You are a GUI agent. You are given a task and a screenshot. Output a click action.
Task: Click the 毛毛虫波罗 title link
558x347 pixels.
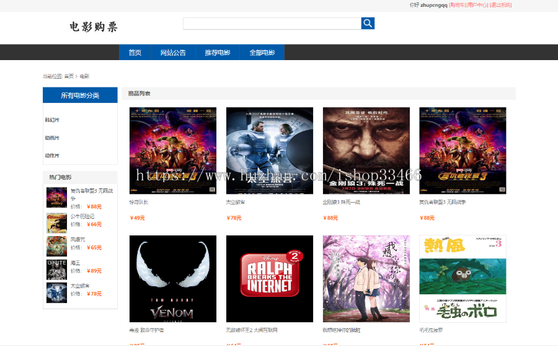click(431, 330)
